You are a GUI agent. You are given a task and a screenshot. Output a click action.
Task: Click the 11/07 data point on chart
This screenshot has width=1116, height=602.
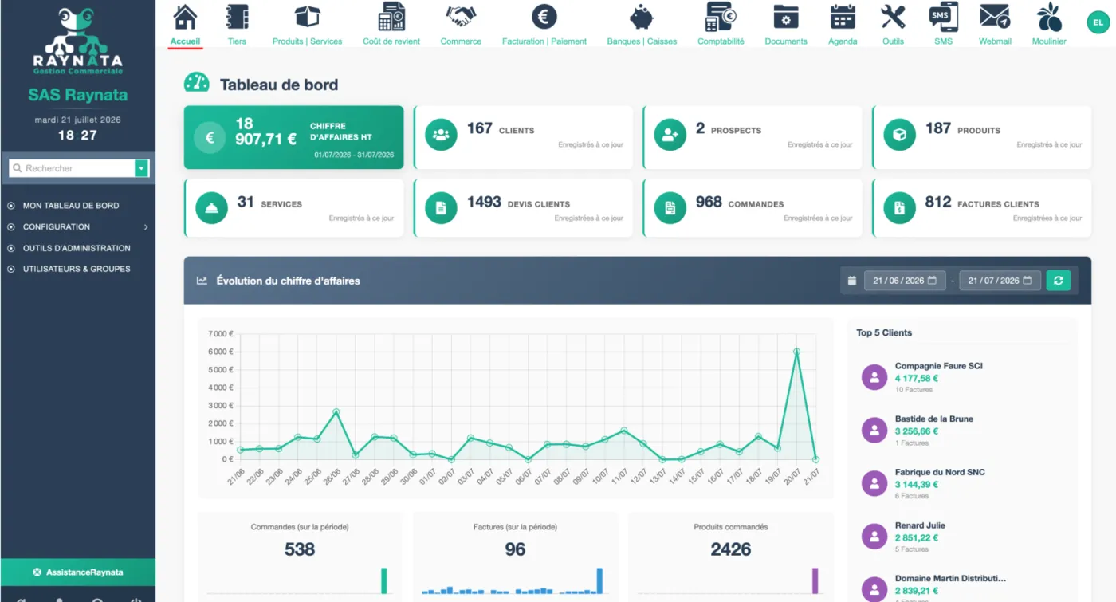623,431
